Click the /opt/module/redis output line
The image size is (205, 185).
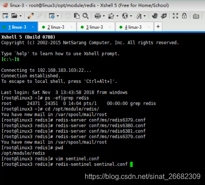[23, 153]
